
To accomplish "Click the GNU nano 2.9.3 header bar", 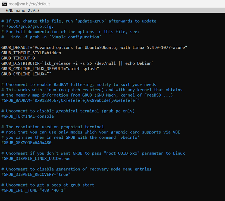I will click(112, 10).
